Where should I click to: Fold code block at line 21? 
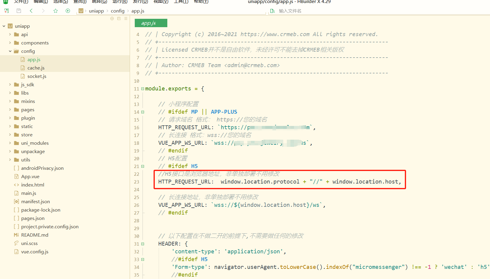pos(143,166)
